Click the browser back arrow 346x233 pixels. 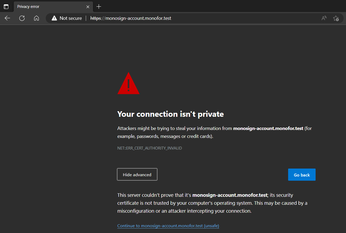7,18
